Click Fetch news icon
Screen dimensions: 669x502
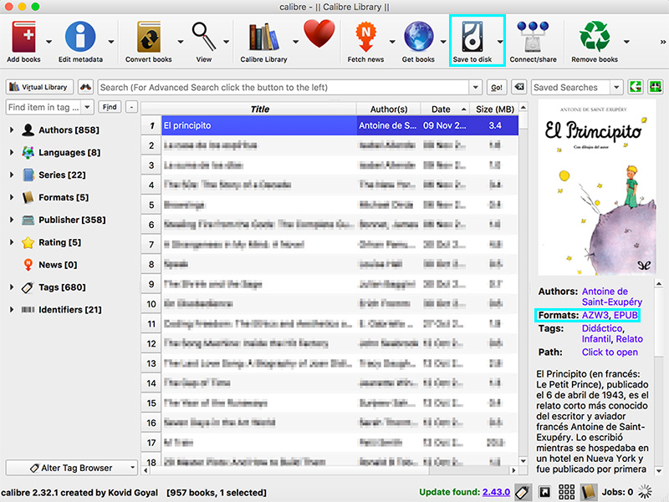pos(365,37)
